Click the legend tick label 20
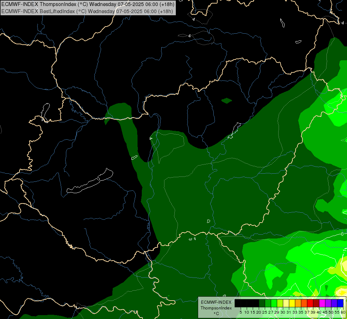 [x=259, y=312]
